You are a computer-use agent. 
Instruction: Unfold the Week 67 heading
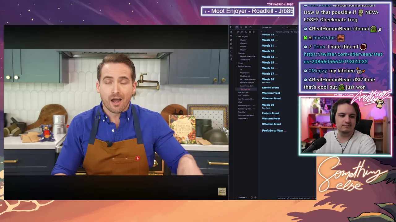pos(261,74)
